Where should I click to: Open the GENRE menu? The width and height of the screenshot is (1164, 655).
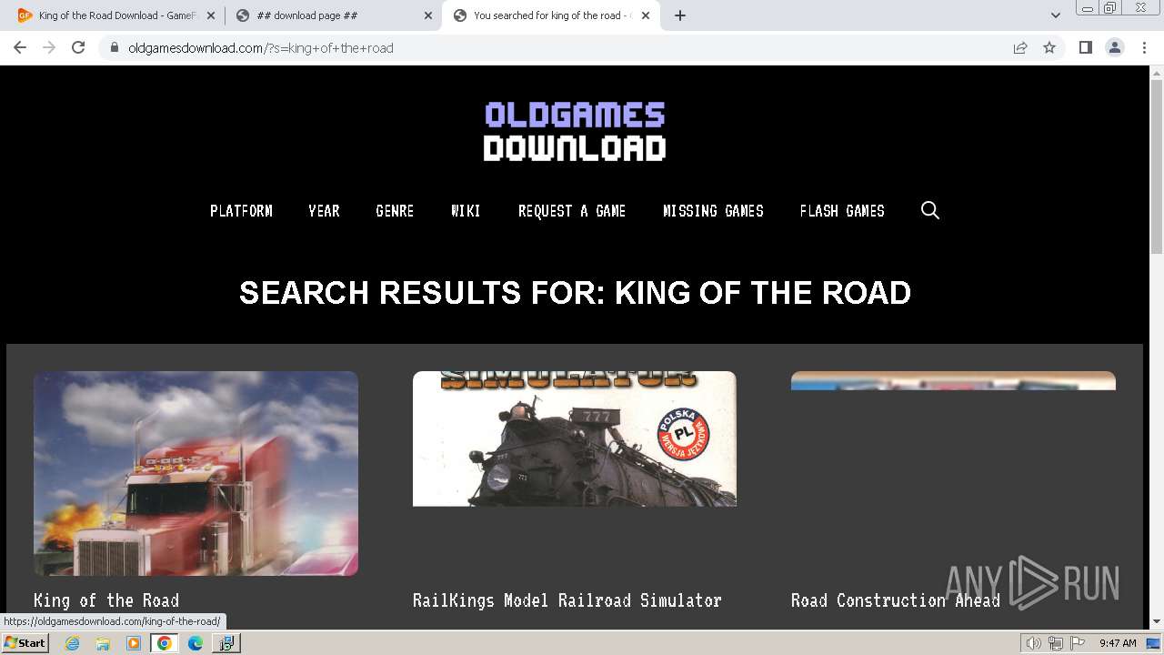click(x=395, y=211)
